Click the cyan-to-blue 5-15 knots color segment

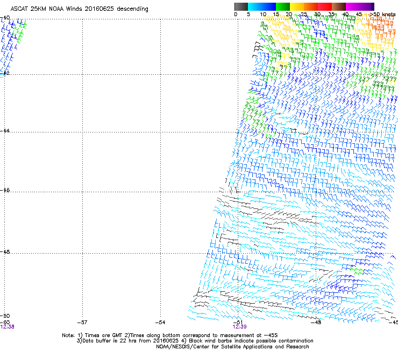click(x=262, y=6)
